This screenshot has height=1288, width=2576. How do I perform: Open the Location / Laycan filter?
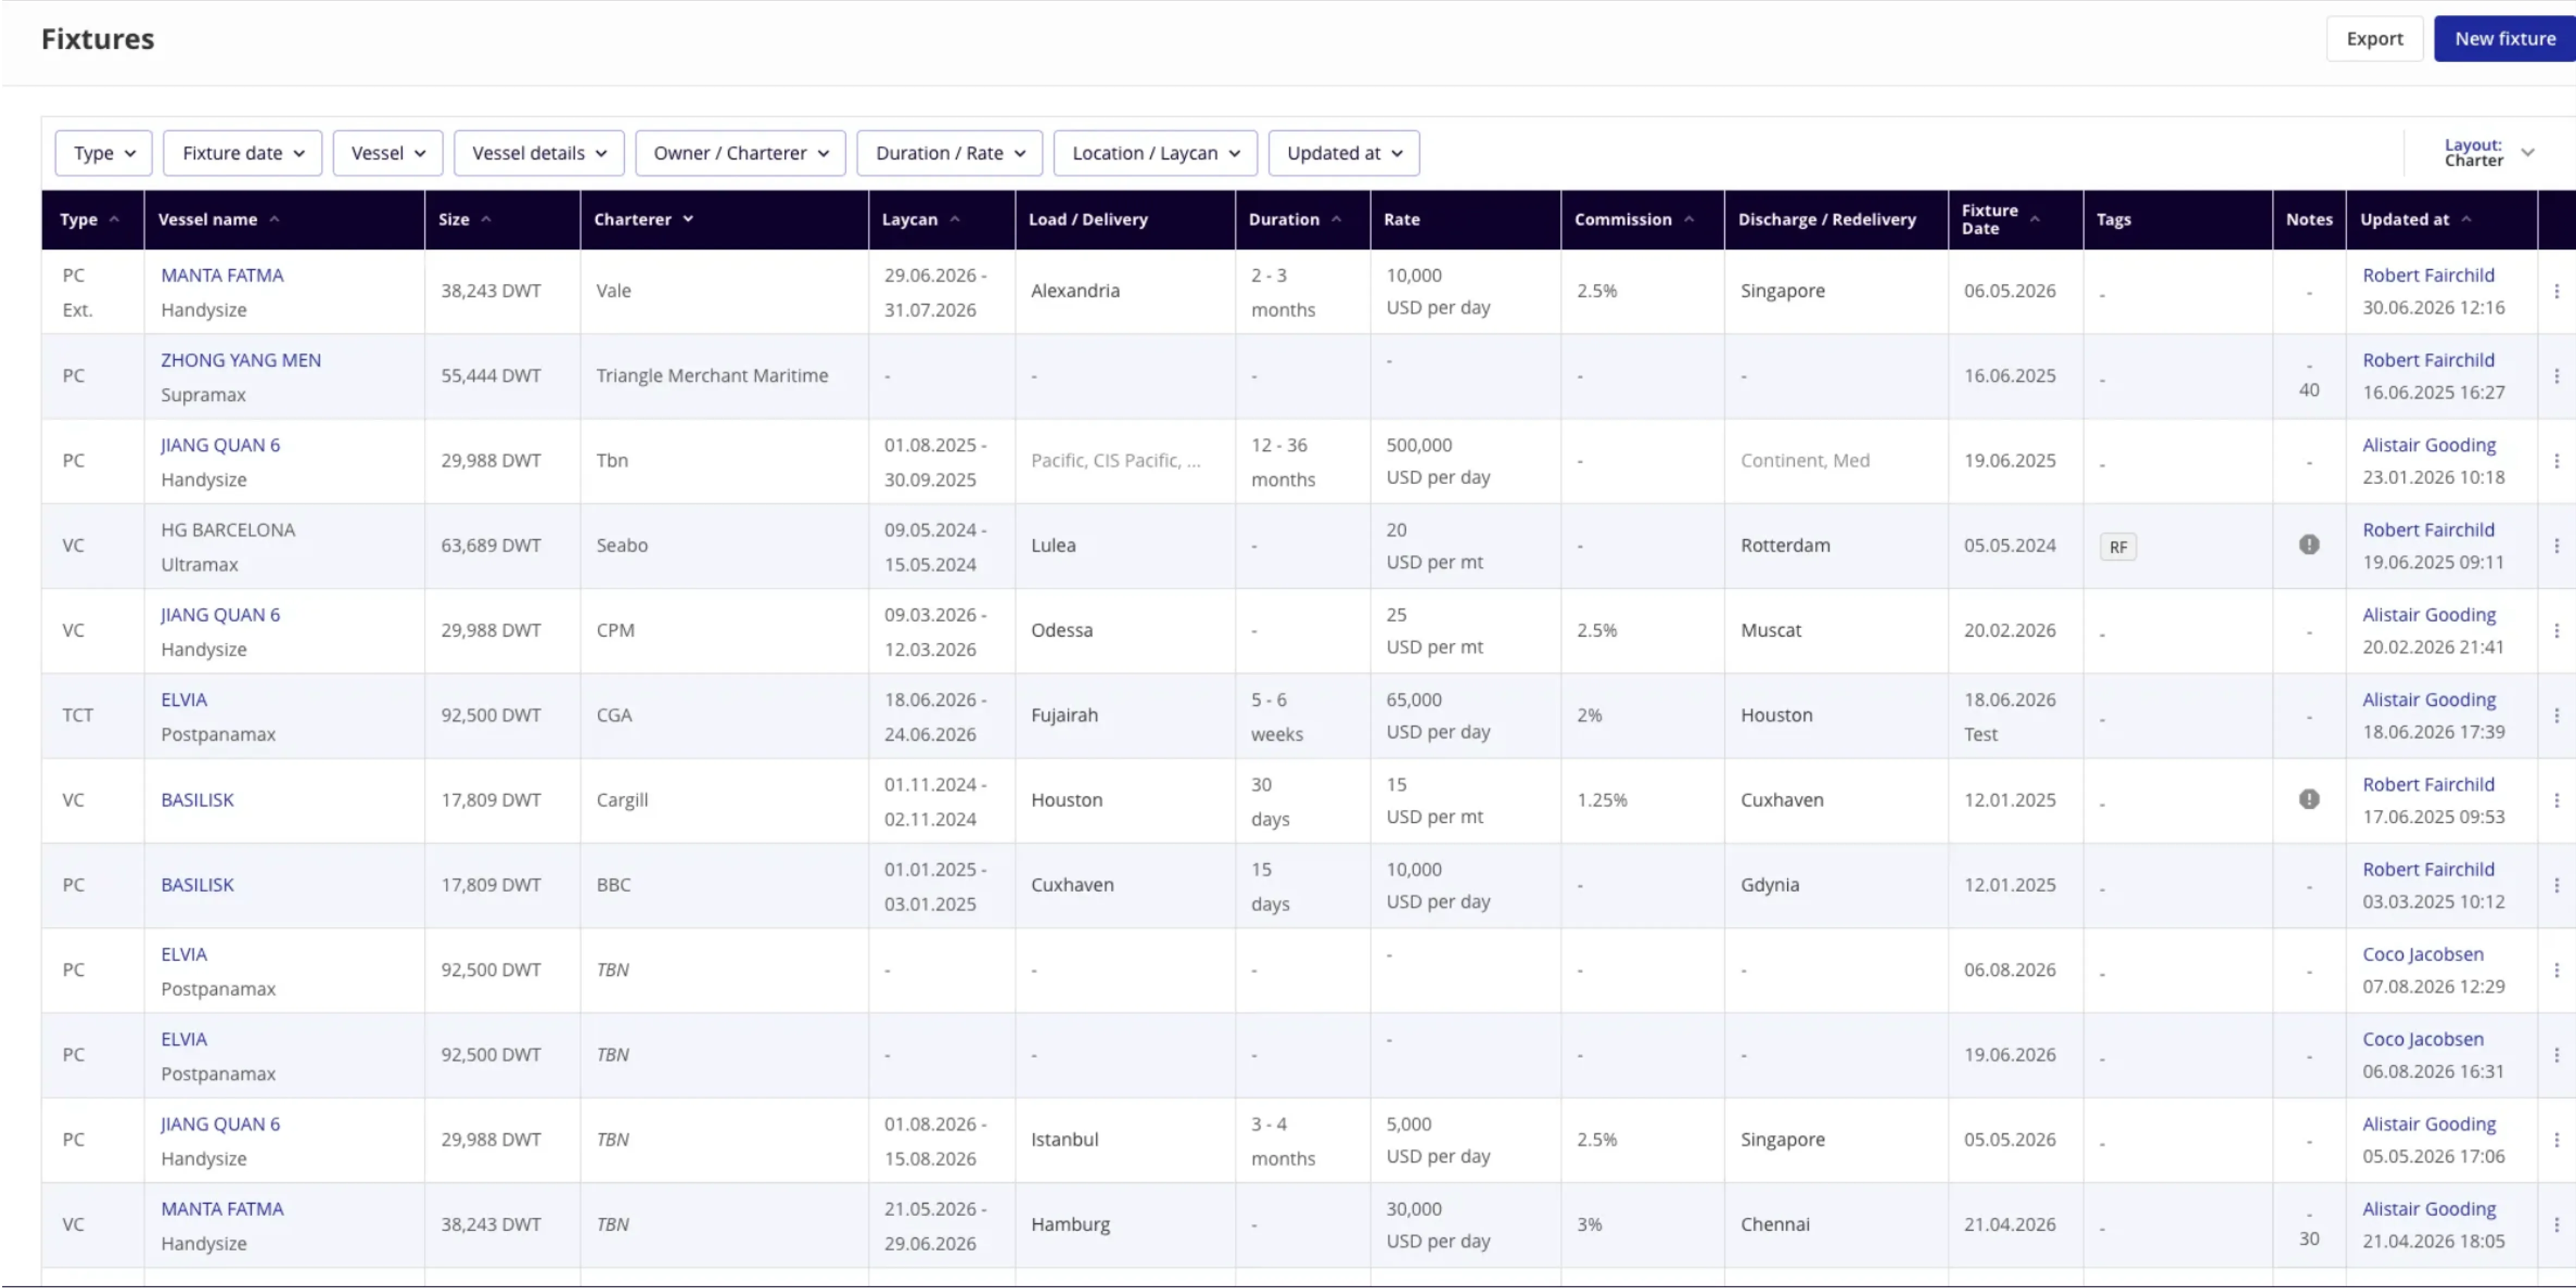[1156, 154]
